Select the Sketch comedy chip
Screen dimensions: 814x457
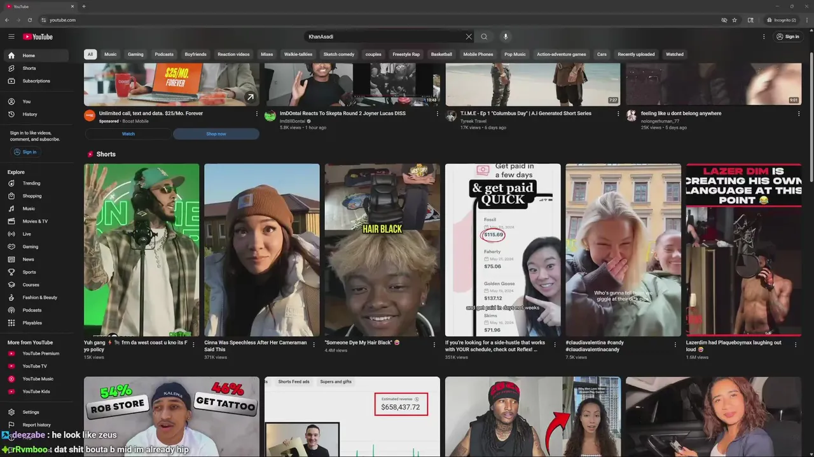coord(339,54)
